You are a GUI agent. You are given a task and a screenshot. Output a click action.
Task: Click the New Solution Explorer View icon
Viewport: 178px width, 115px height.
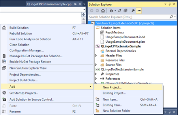4,68
